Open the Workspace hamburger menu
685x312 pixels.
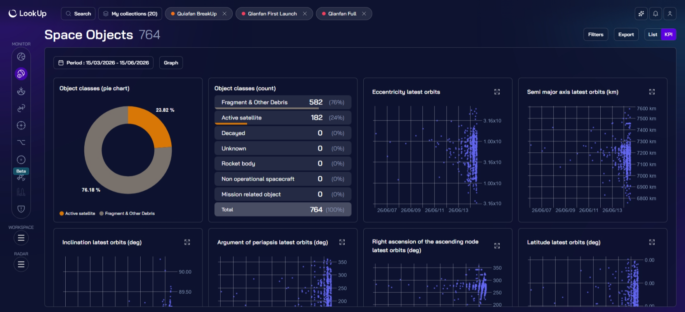(21, 238)
